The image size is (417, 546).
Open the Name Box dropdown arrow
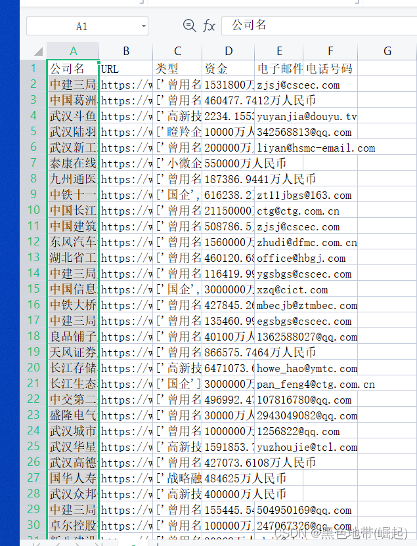(143, 26)
